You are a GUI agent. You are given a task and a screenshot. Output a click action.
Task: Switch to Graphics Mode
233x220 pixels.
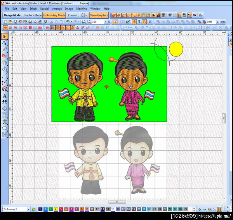[32, 15]
